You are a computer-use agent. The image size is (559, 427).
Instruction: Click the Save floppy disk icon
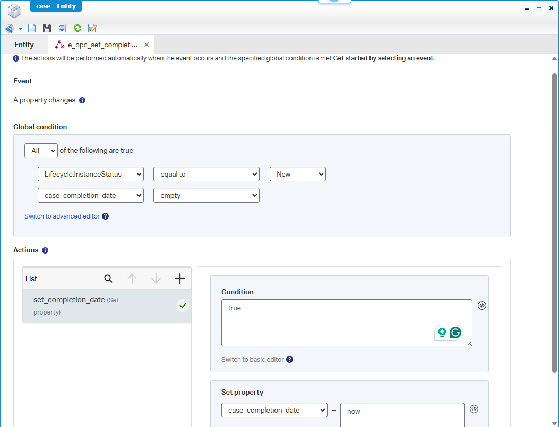click(47, 28)
